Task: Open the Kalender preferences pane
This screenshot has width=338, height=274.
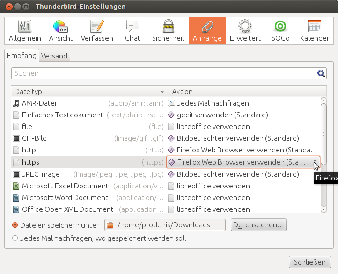Action: (x=315, y=31)
